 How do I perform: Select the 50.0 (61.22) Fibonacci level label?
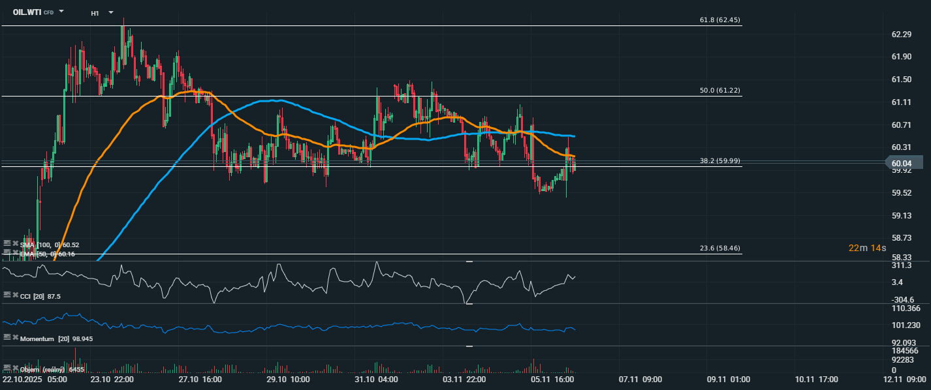[719, 90]
